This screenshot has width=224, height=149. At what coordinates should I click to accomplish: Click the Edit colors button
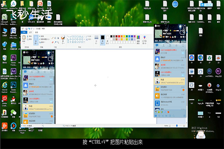(138, 40)
